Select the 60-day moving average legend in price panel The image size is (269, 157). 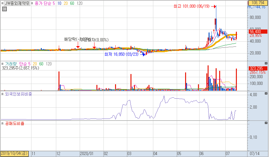click(72, 3)
